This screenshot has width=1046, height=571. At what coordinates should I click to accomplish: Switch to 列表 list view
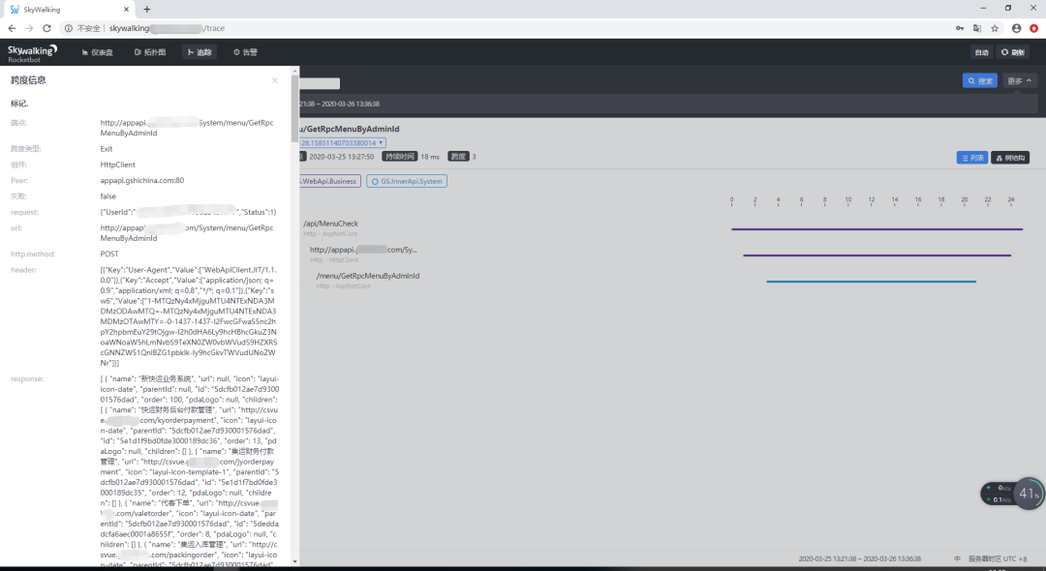[972, 158]
